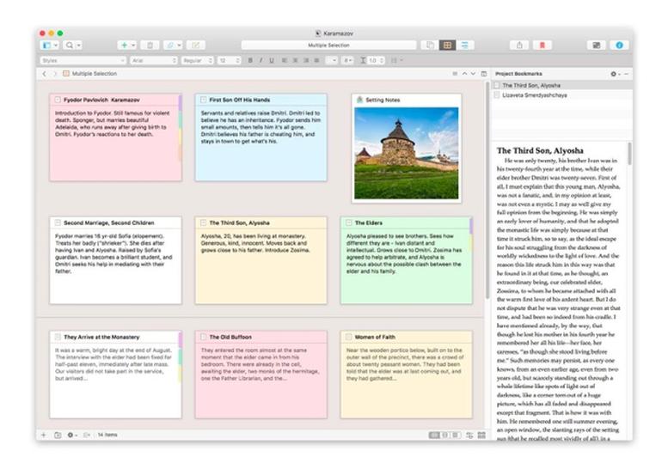Screen dimensions: 662x469
Task: Click the footer add folder icon
Action: click(x=58, y=435)
